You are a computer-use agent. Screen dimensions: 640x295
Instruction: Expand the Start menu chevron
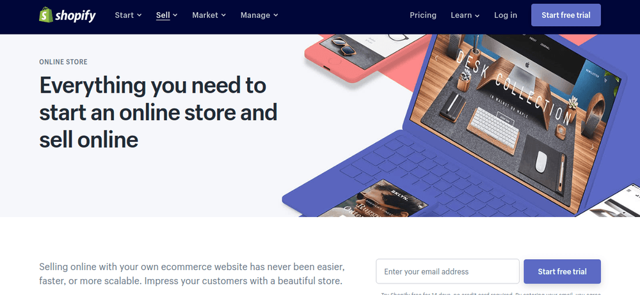coord(139,15)
